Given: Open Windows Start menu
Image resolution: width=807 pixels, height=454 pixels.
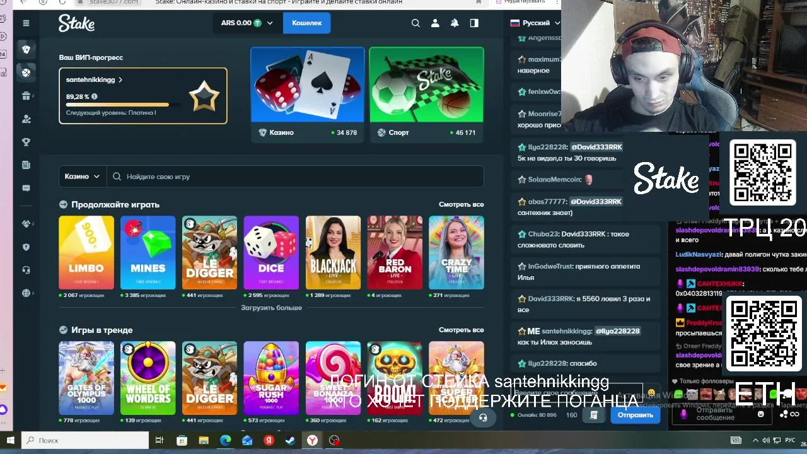Looking at the screenshot, I should click(10, 440).
